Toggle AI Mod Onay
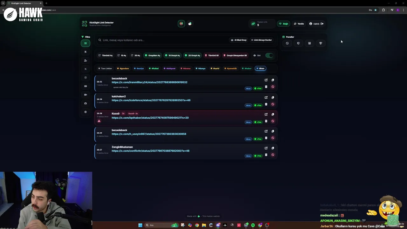407x229 pixels. click(x=238, y=40)
